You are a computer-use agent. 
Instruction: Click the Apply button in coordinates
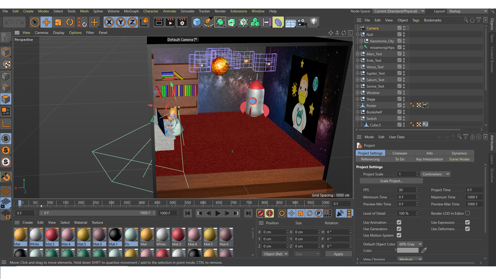[338, 254]
